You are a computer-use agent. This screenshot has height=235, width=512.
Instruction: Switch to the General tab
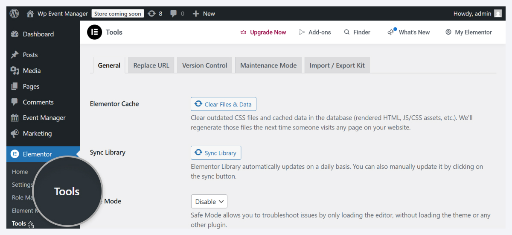[x=109, y=65]
